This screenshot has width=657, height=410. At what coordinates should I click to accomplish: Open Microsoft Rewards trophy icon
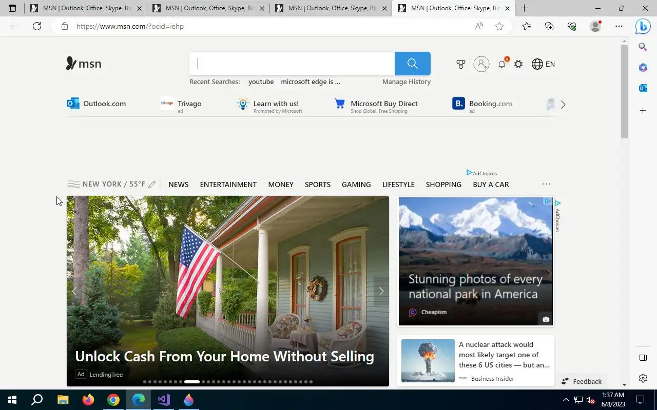click(x=461, y=64)
